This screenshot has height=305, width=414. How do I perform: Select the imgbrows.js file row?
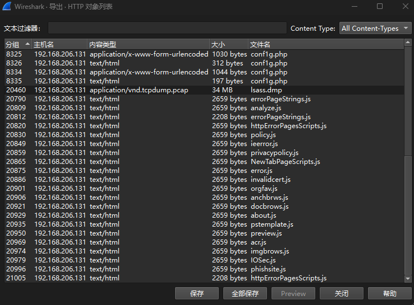pyautogui.click(x=204, y=251)
